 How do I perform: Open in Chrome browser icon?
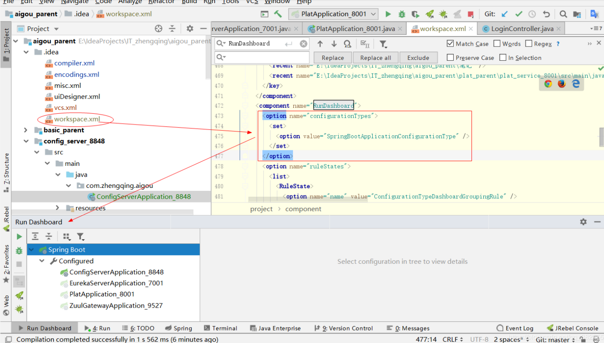point(548,84)
